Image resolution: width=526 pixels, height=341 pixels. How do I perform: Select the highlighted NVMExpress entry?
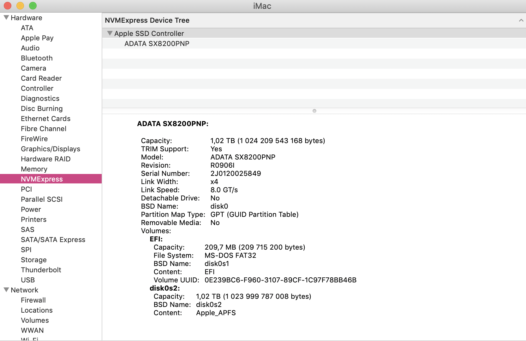pos(51,179)
